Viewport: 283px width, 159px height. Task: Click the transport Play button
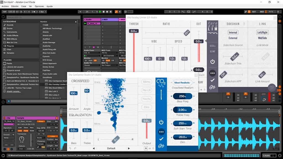pos(100,12)
